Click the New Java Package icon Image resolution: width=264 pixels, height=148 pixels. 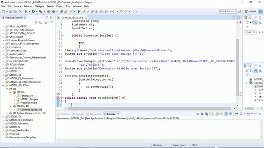click(x=49, y=12)
